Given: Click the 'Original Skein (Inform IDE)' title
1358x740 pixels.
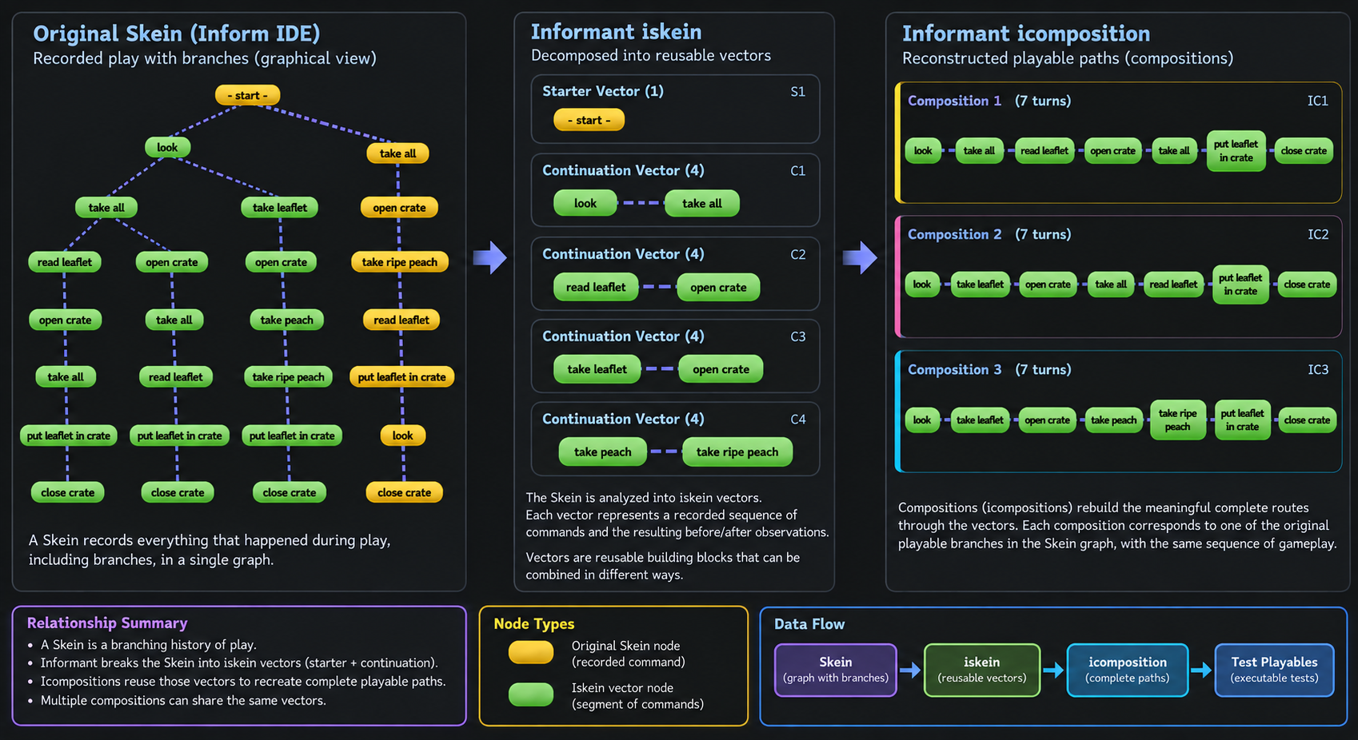Looking at the screenshot, I should [x=176, y=34].
